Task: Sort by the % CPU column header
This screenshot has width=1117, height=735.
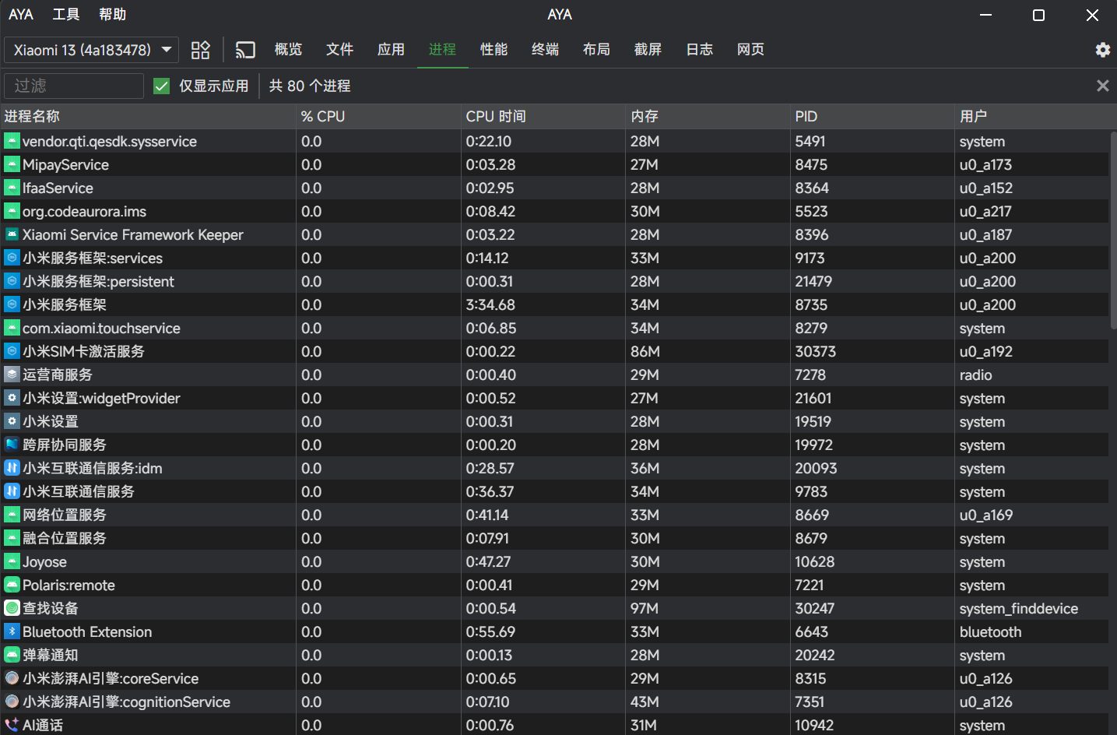Action: 323,116
